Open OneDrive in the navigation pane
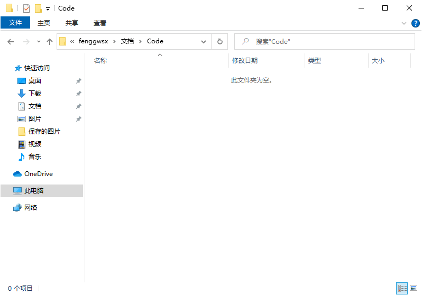Image resolution: width=422 pixels, height=295 pixels. point(38,174)
